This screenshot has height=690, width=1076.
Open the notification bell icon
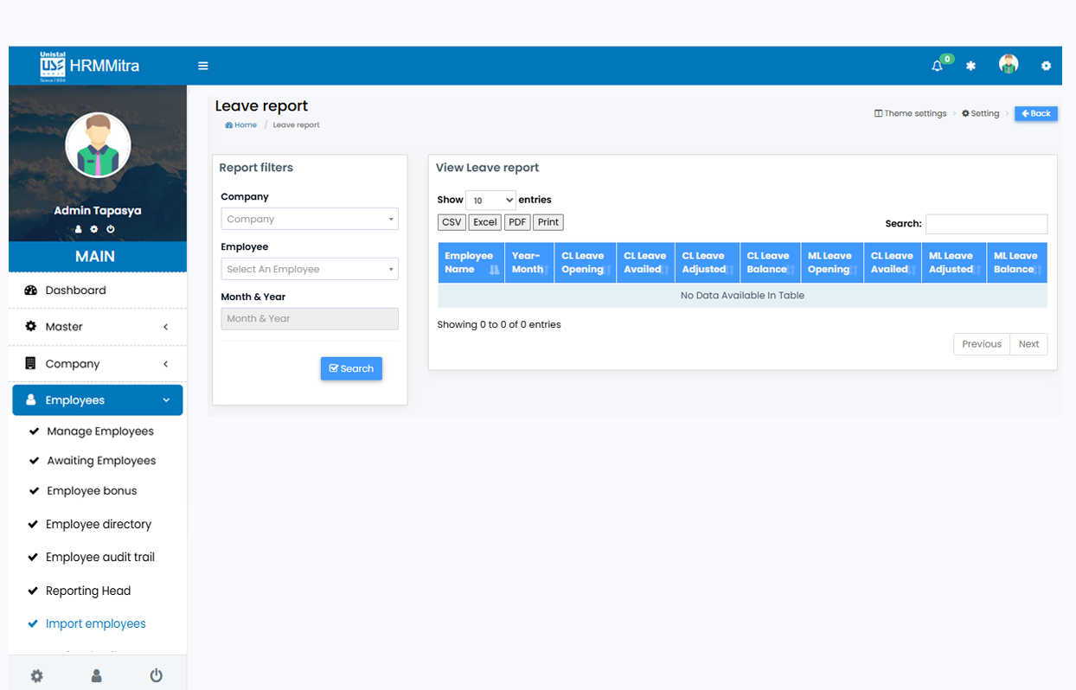pyautogui.click(x=937, y=66)
